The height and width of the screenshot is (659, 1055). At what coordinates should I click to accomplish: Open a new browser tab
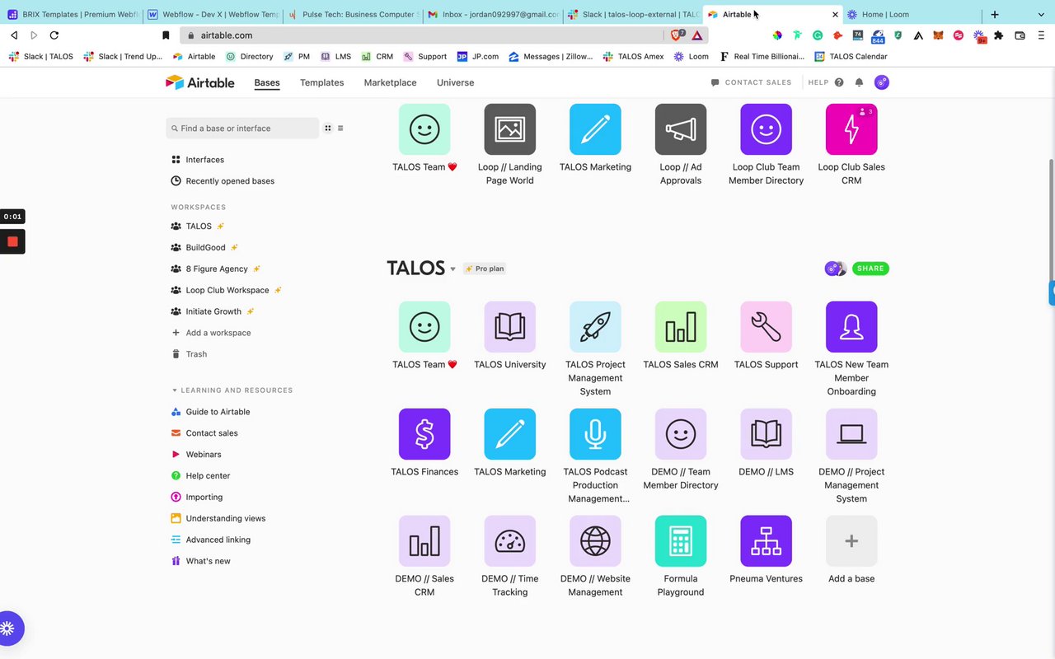(995, 14)
